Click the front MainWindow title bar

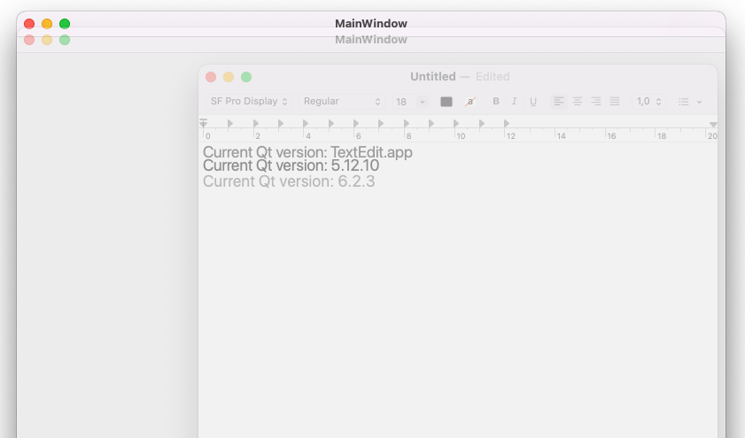371,24
